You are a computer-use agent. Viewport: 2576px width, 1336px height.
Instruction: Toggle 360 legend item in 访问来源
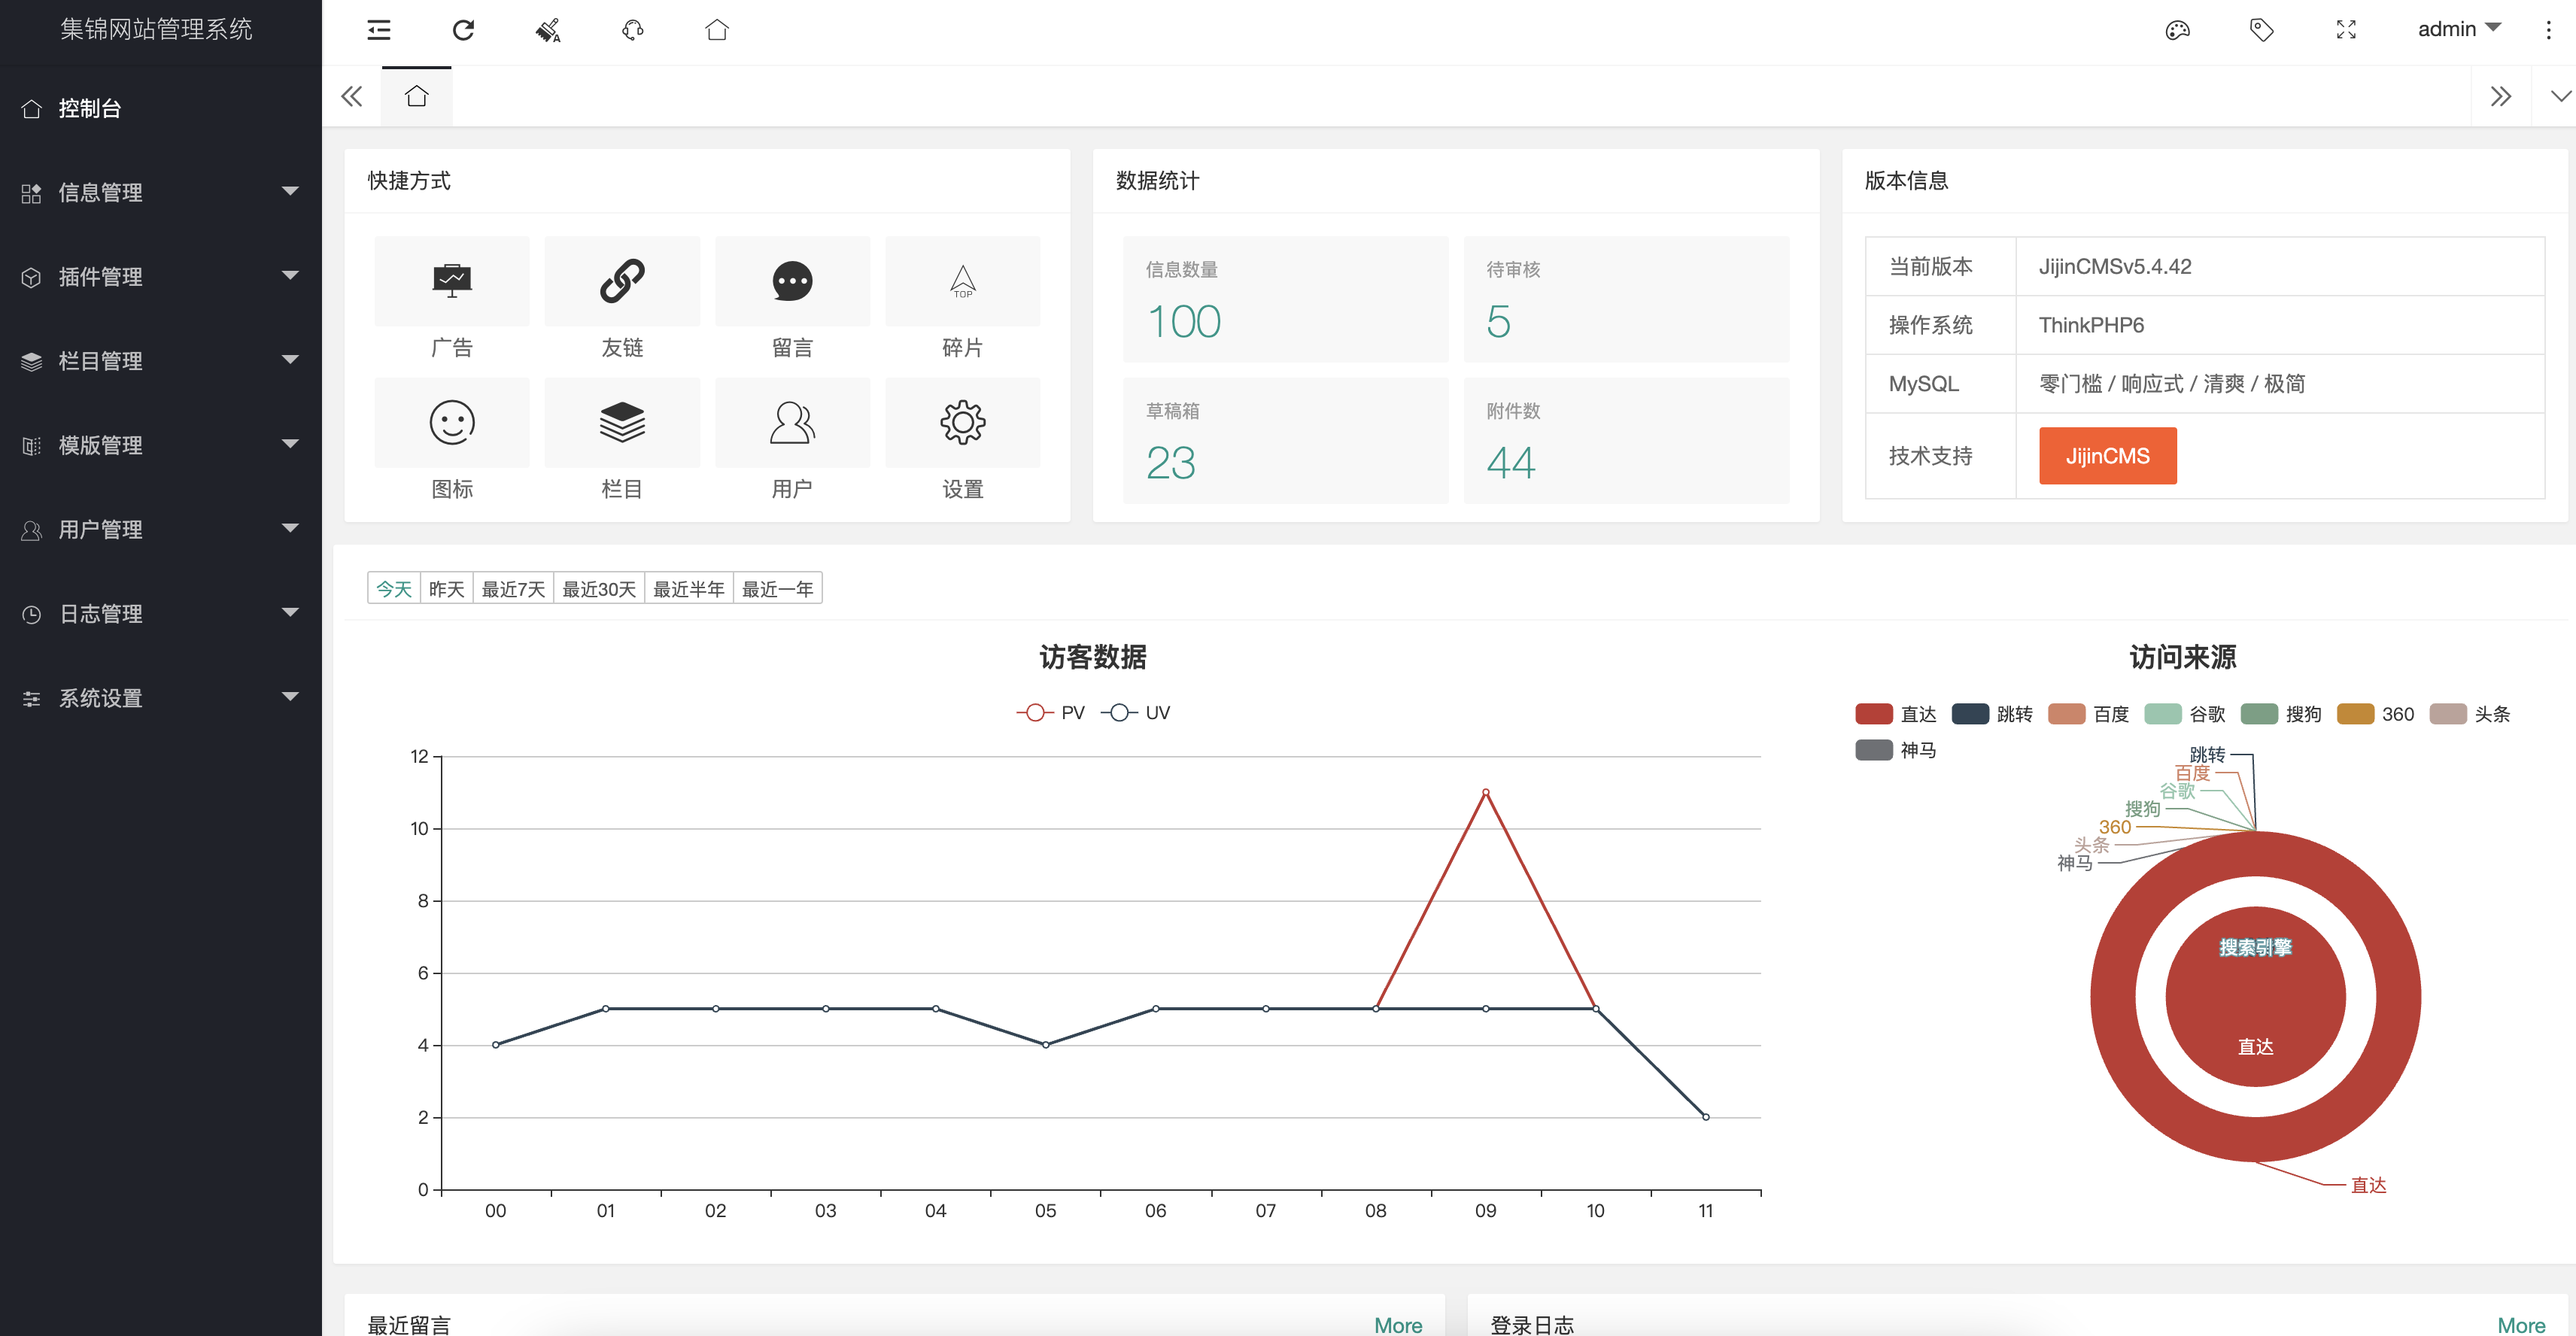pyautogui.click(x=2375, y=714)
